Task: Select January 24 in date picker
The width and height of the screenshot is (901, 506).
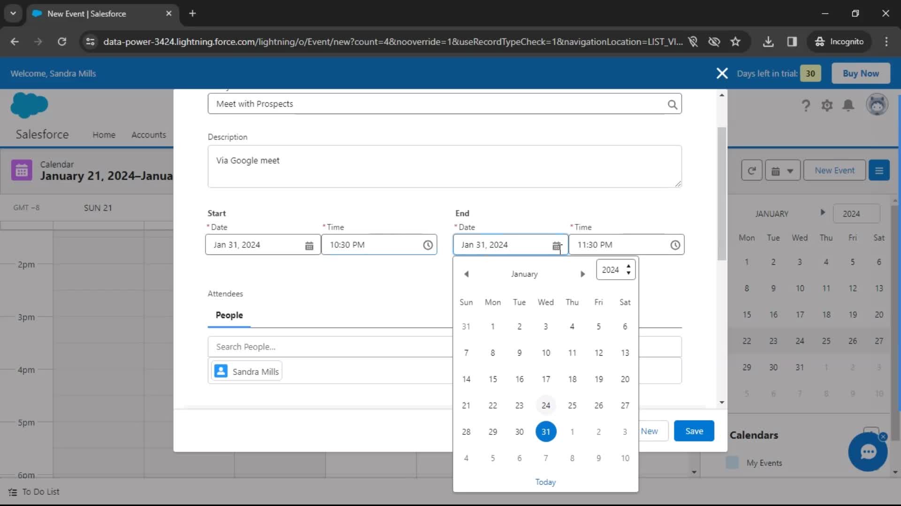Action: click(x=546, y=406)
